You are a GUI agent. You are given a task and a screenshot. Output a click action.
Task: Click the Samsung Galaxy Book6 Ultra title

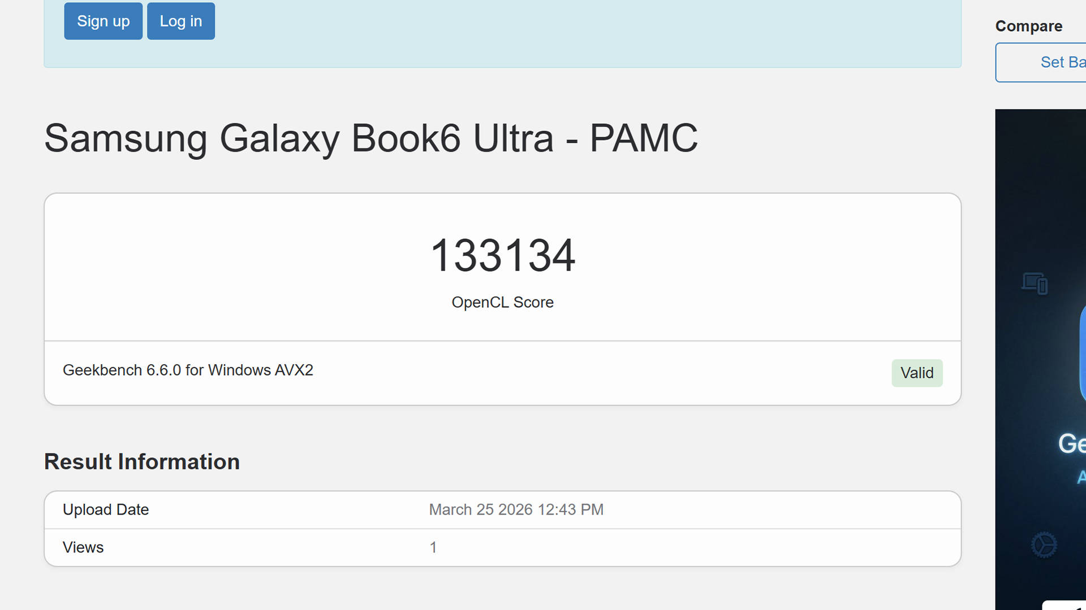click(x=371, y=138)
